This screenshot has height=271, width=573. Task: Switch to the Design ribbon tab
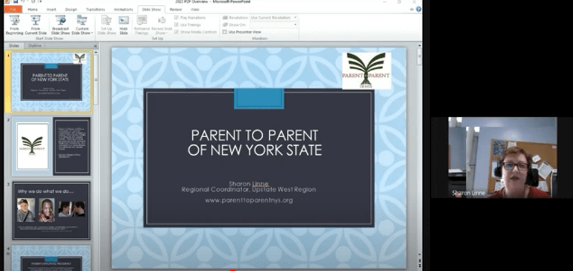pos(71,9)
